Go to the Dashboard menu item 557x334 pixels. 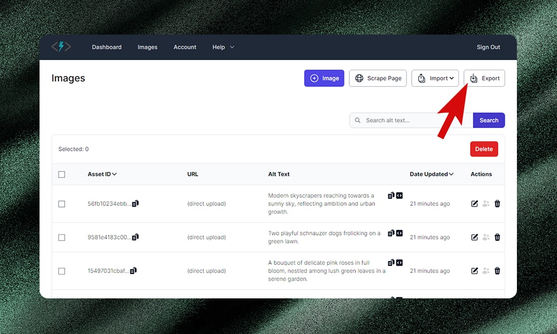(x=106, y=47)
